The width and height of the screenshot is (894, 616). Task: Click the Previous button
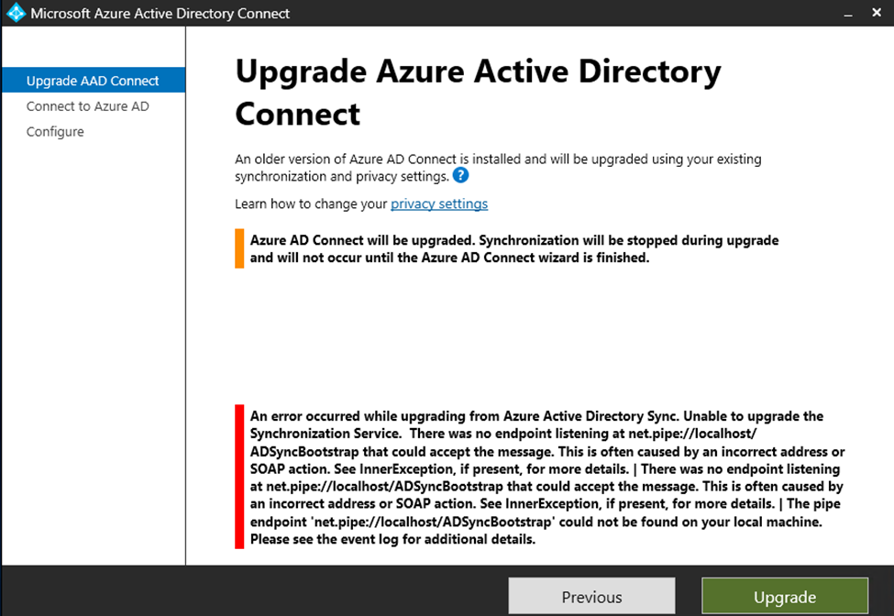click(591, 597)
